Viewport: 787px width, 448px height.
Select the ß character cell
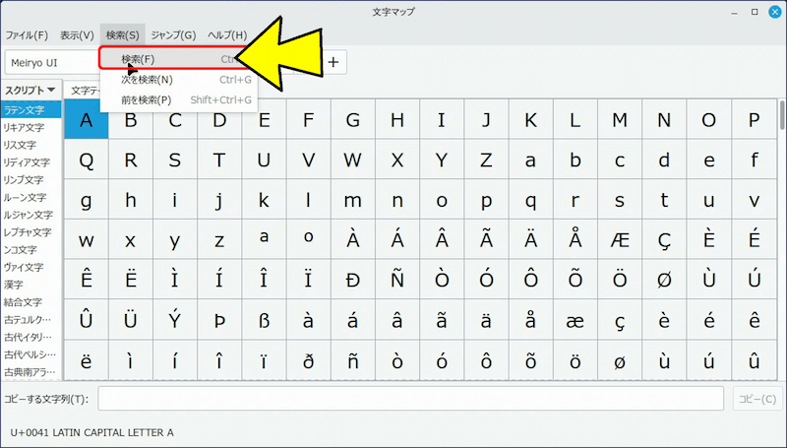click(264, 320)
